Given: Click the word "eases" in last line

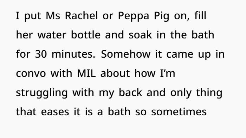Looking at the screenshot, I should click(x=55, y=112).
